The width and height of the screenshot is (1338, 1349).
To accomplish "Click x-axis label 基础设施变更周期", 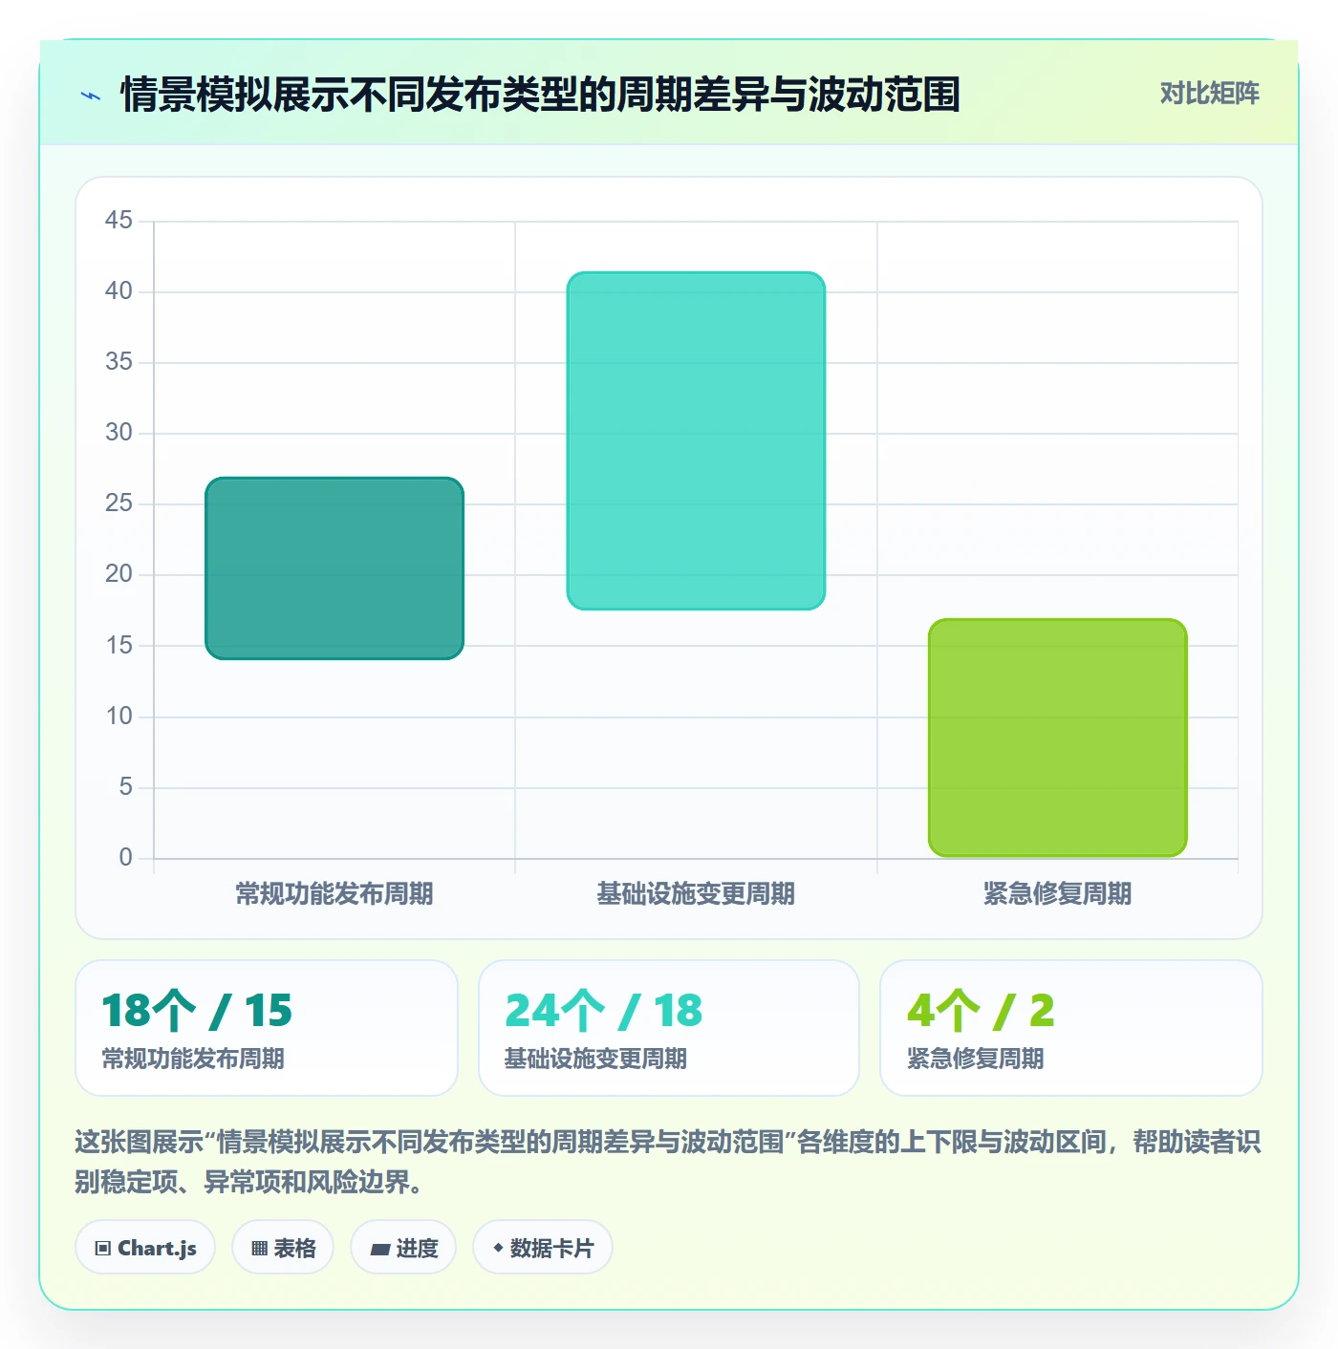I will 696,894.
